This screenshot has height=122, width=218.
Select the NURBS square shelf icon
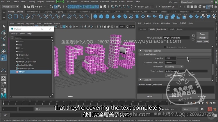(16, 17)
